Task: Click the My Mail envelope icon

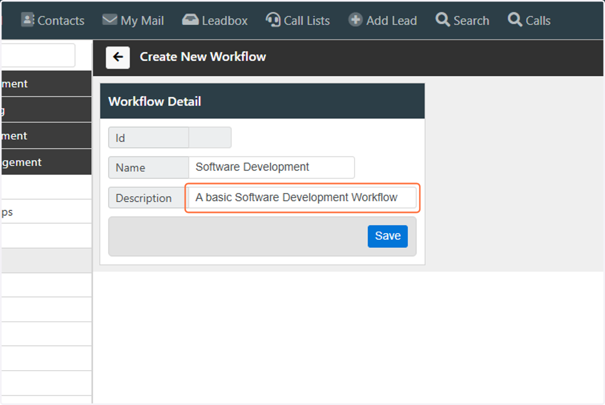Action: click(x=109, y=20)
